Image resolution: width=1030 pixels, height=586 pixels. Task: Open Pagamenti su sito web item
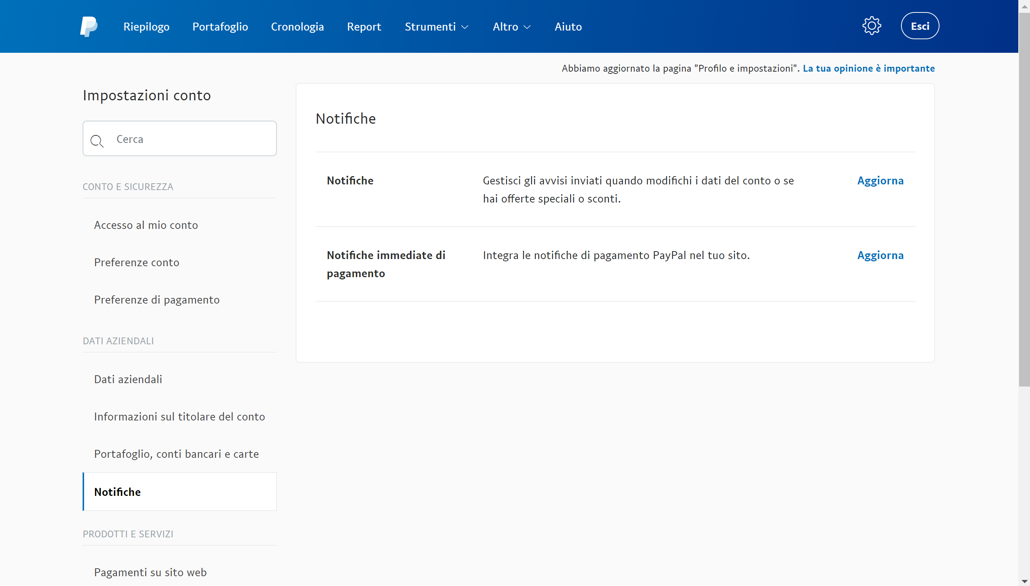[x=150, y=572]
